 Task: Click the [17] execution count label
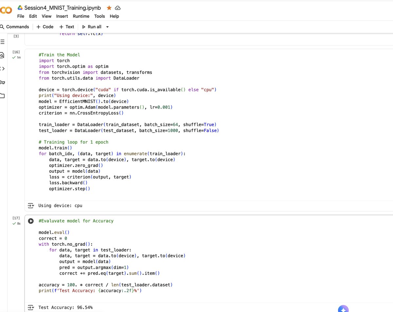(16, 218)
